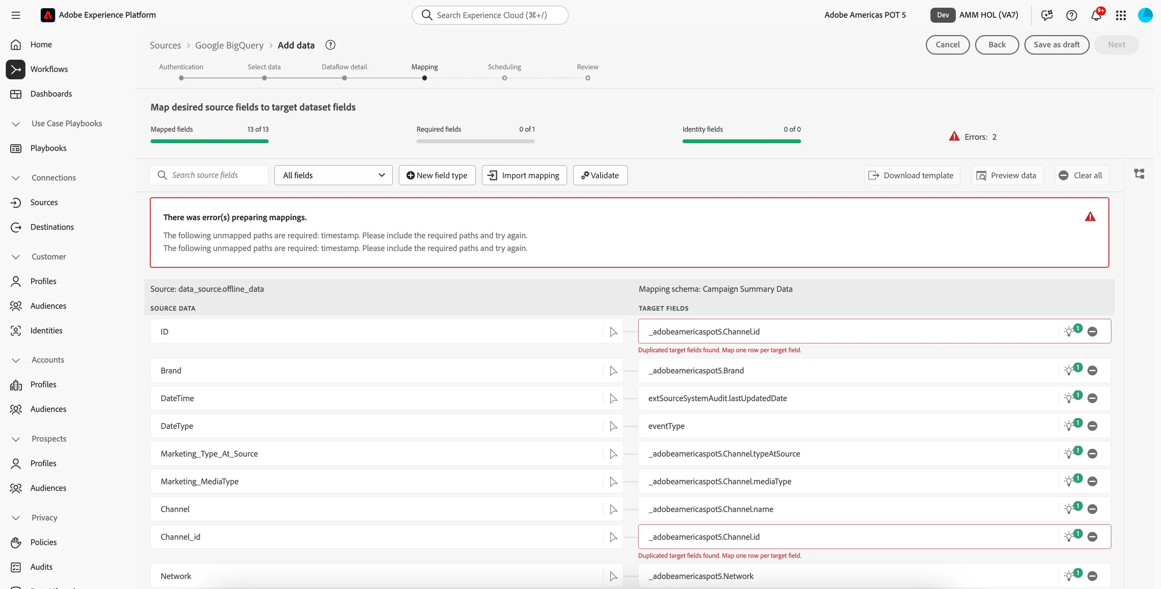This screenshot has height=589, width=1161.
Task: Focus the Search source fields input
Action: tap(209, 175)
